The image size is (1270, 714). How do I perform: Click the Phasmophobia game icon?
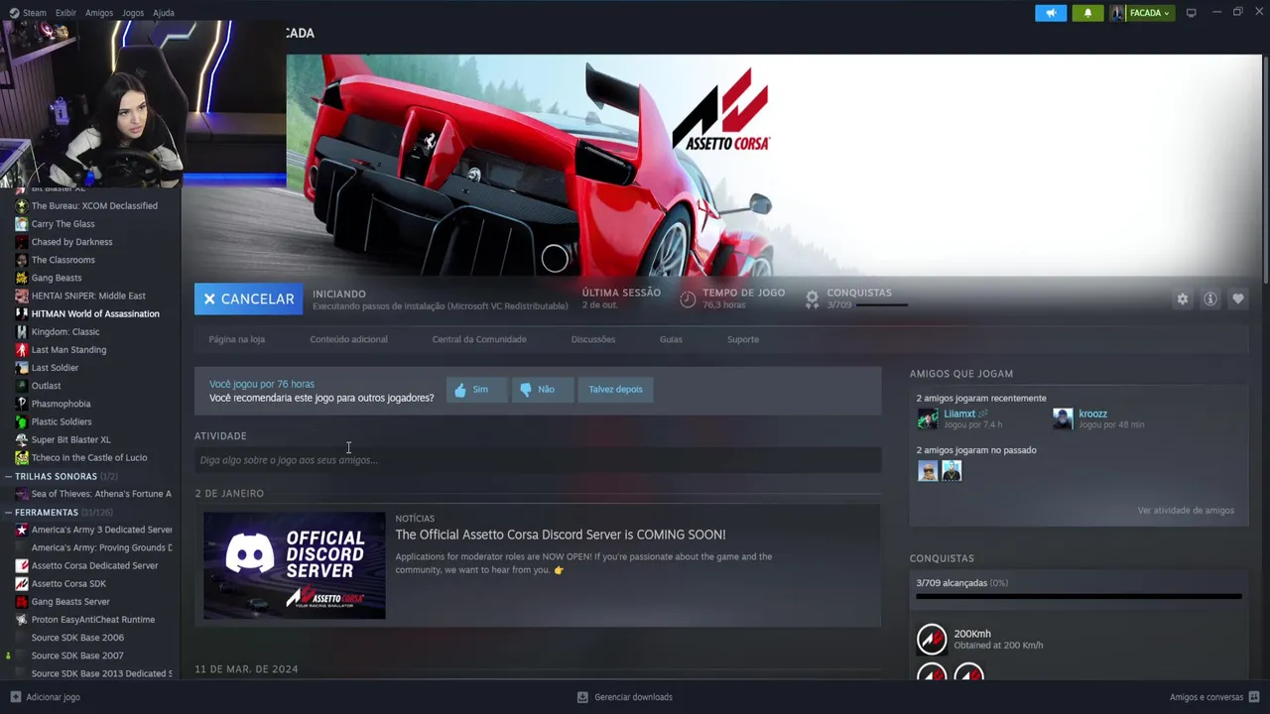(x=22, y=404)
